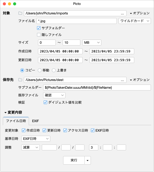
Task: Expand the 対象 オプション disclosure
Action: [140, 13]
